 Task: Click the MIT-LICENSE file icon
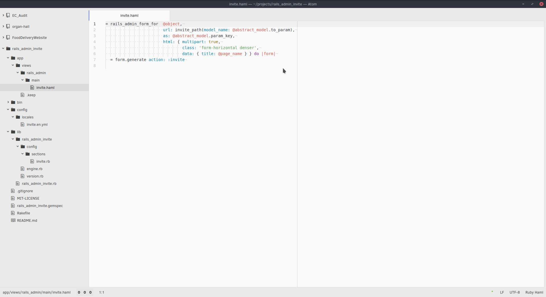click(13, 198)
